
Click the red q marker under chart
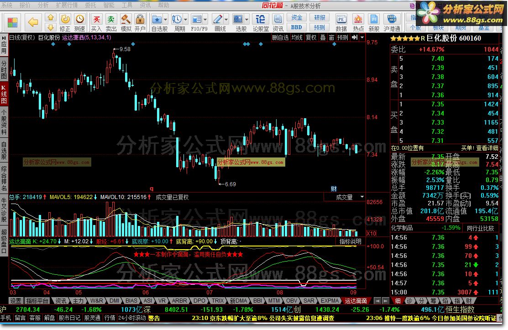pyautogui.click(x=151, y=189)
